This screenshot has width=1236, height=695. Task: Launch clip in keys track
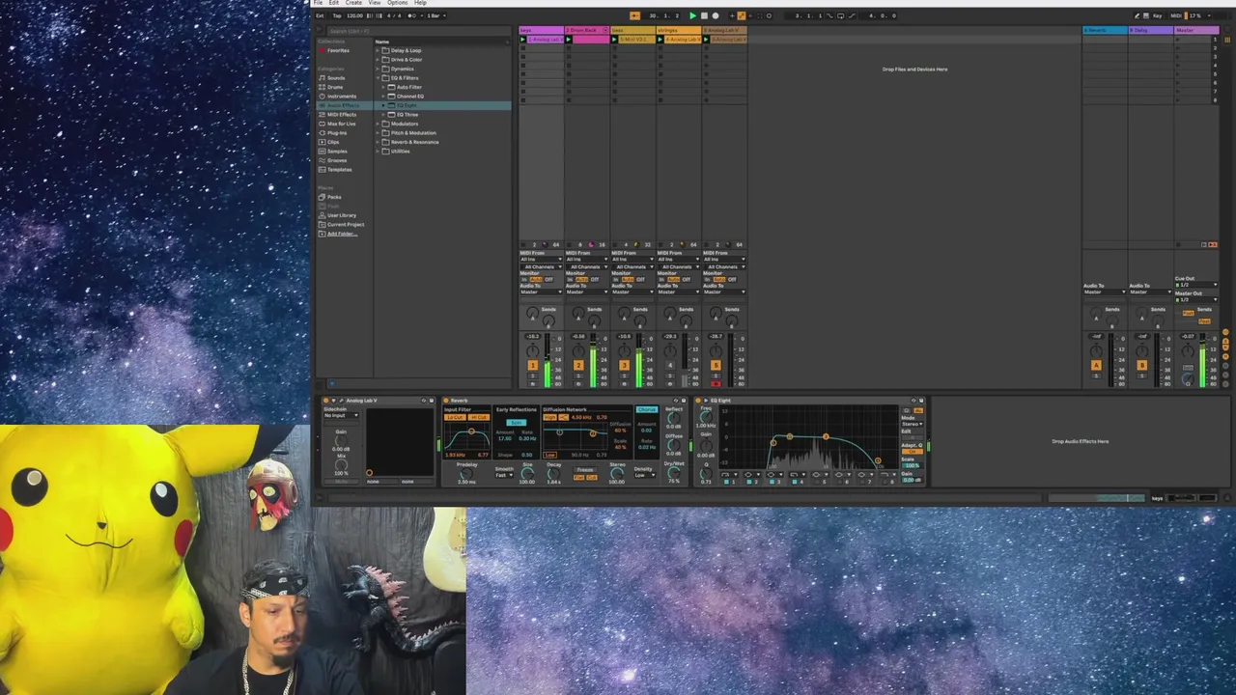[x=522, y=40]
